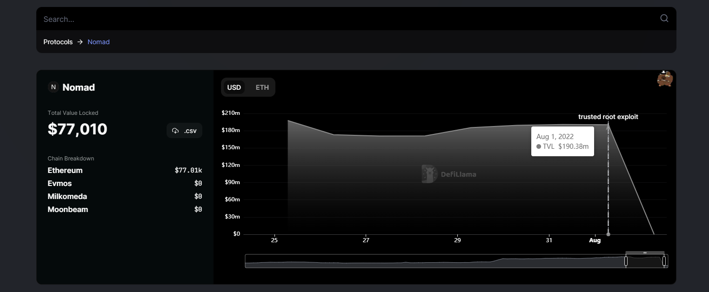The height and width of the screenshot is (292, 709).
Task: Click the 'trusted root exploit' event marker label
Action: [608, 117]
